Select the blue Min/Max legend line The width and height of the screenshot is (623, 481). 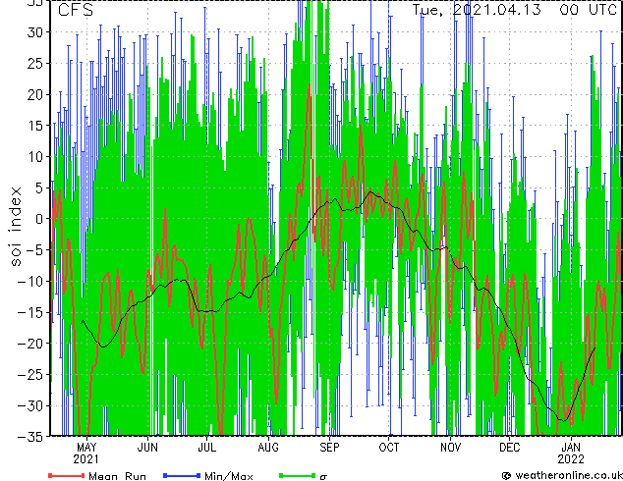182,475
